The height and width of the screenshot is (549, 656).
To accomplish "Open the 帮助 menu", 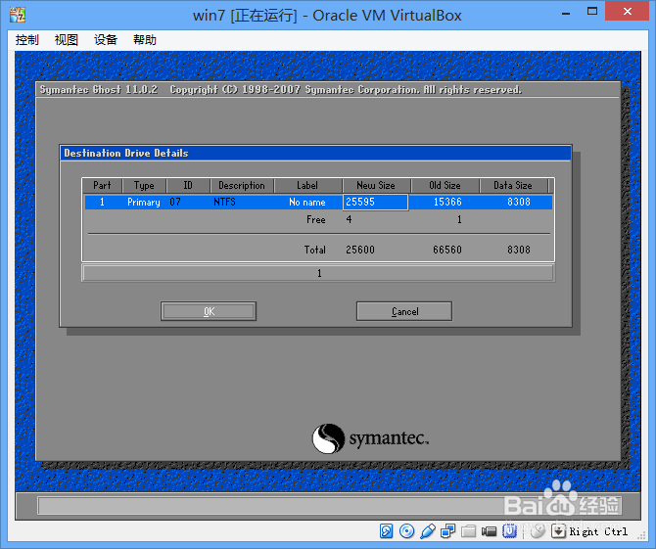I will 145,40.
